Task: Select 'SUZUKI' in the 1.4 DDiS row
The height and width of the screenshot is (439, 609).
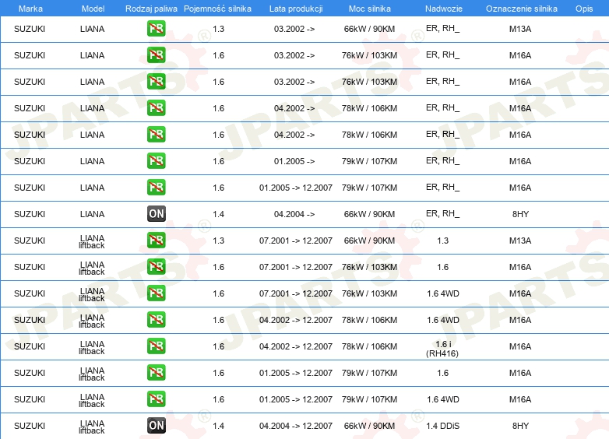Action: coord(30,426)
